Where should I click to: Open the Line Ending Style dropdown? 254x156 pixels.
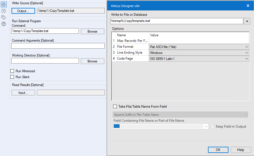tap(199, 53)
